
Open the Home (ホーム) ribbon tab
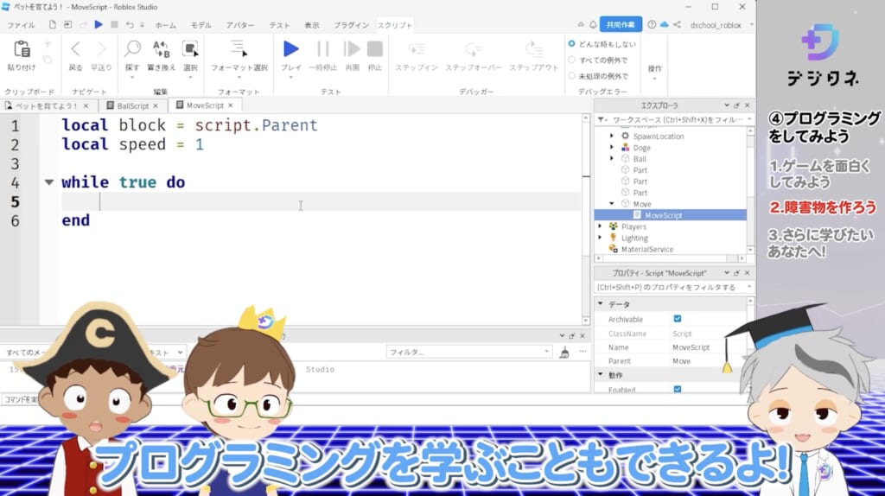(x=165, y=25)
